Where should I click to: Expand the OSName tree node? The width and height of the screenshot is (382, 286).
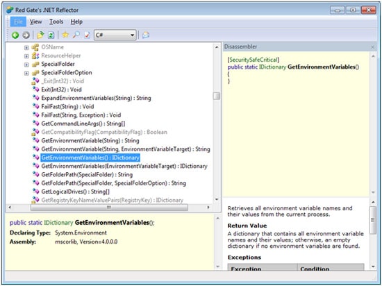click(x=26, y=47)
